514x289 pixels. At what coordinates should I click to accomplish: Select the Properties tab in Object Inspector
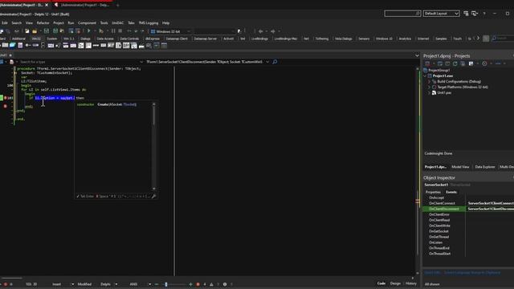[433, 192]
